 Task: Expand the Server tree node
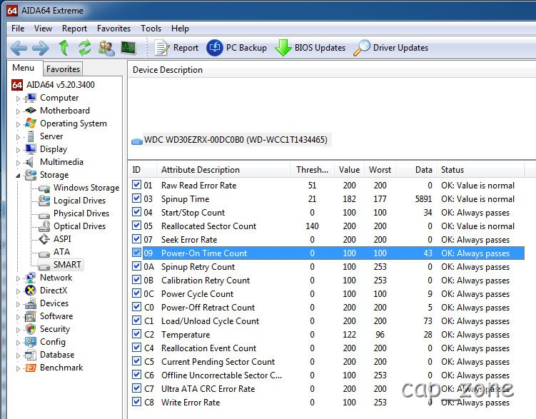pos(18,137)
